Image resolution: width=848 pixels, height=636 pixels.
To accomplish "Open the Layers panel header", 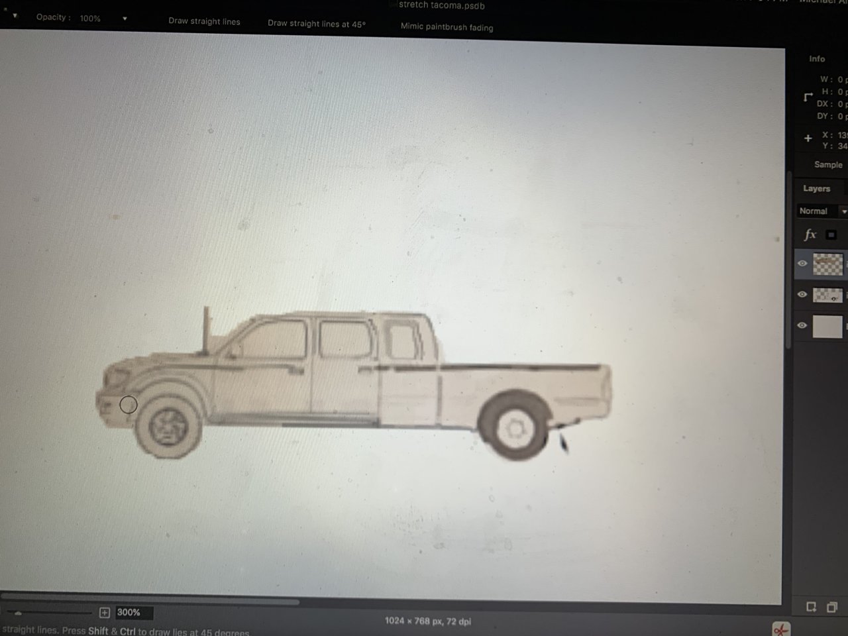I will 816,189.
